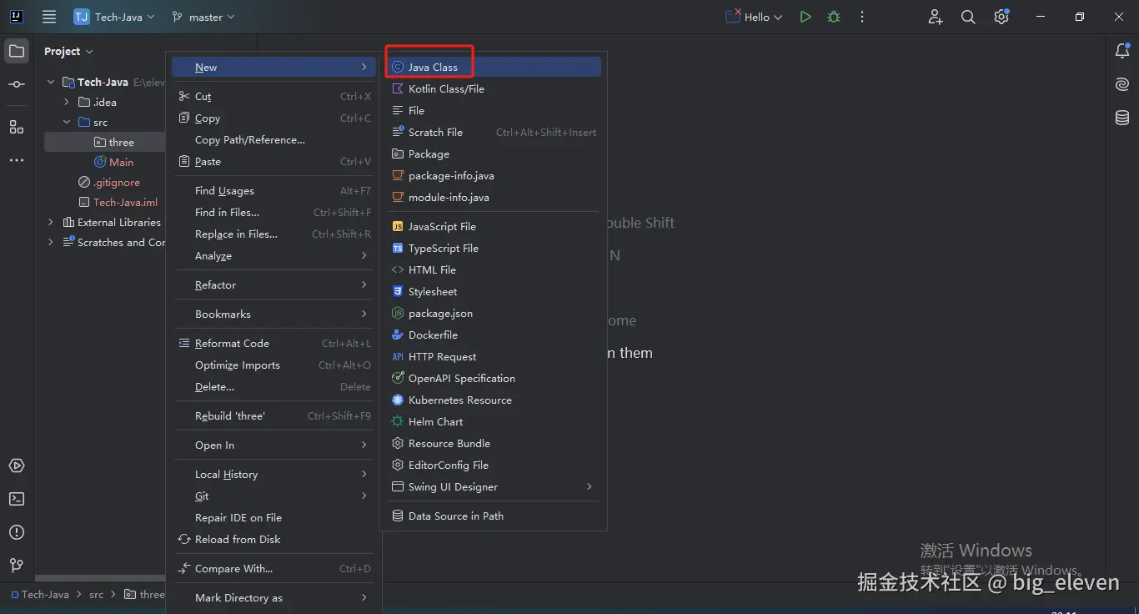
Task: Open the Project tool window icon
Action: click(17, 51)
